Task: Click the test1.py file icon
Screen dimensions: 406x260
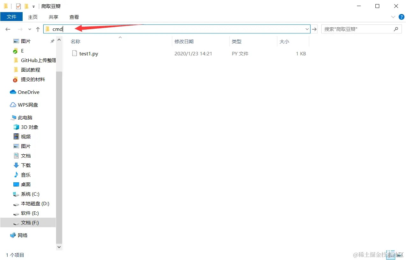Action: pos(75,53)
